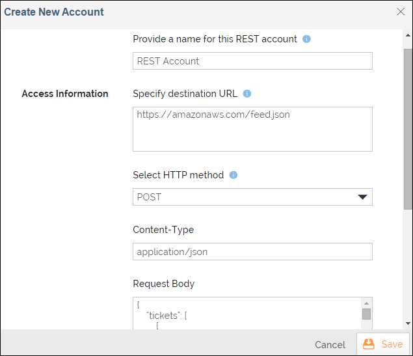Screen dimensions: 413x356
Task: Click the Create New Account title
Action: click(x=54, y=12)
